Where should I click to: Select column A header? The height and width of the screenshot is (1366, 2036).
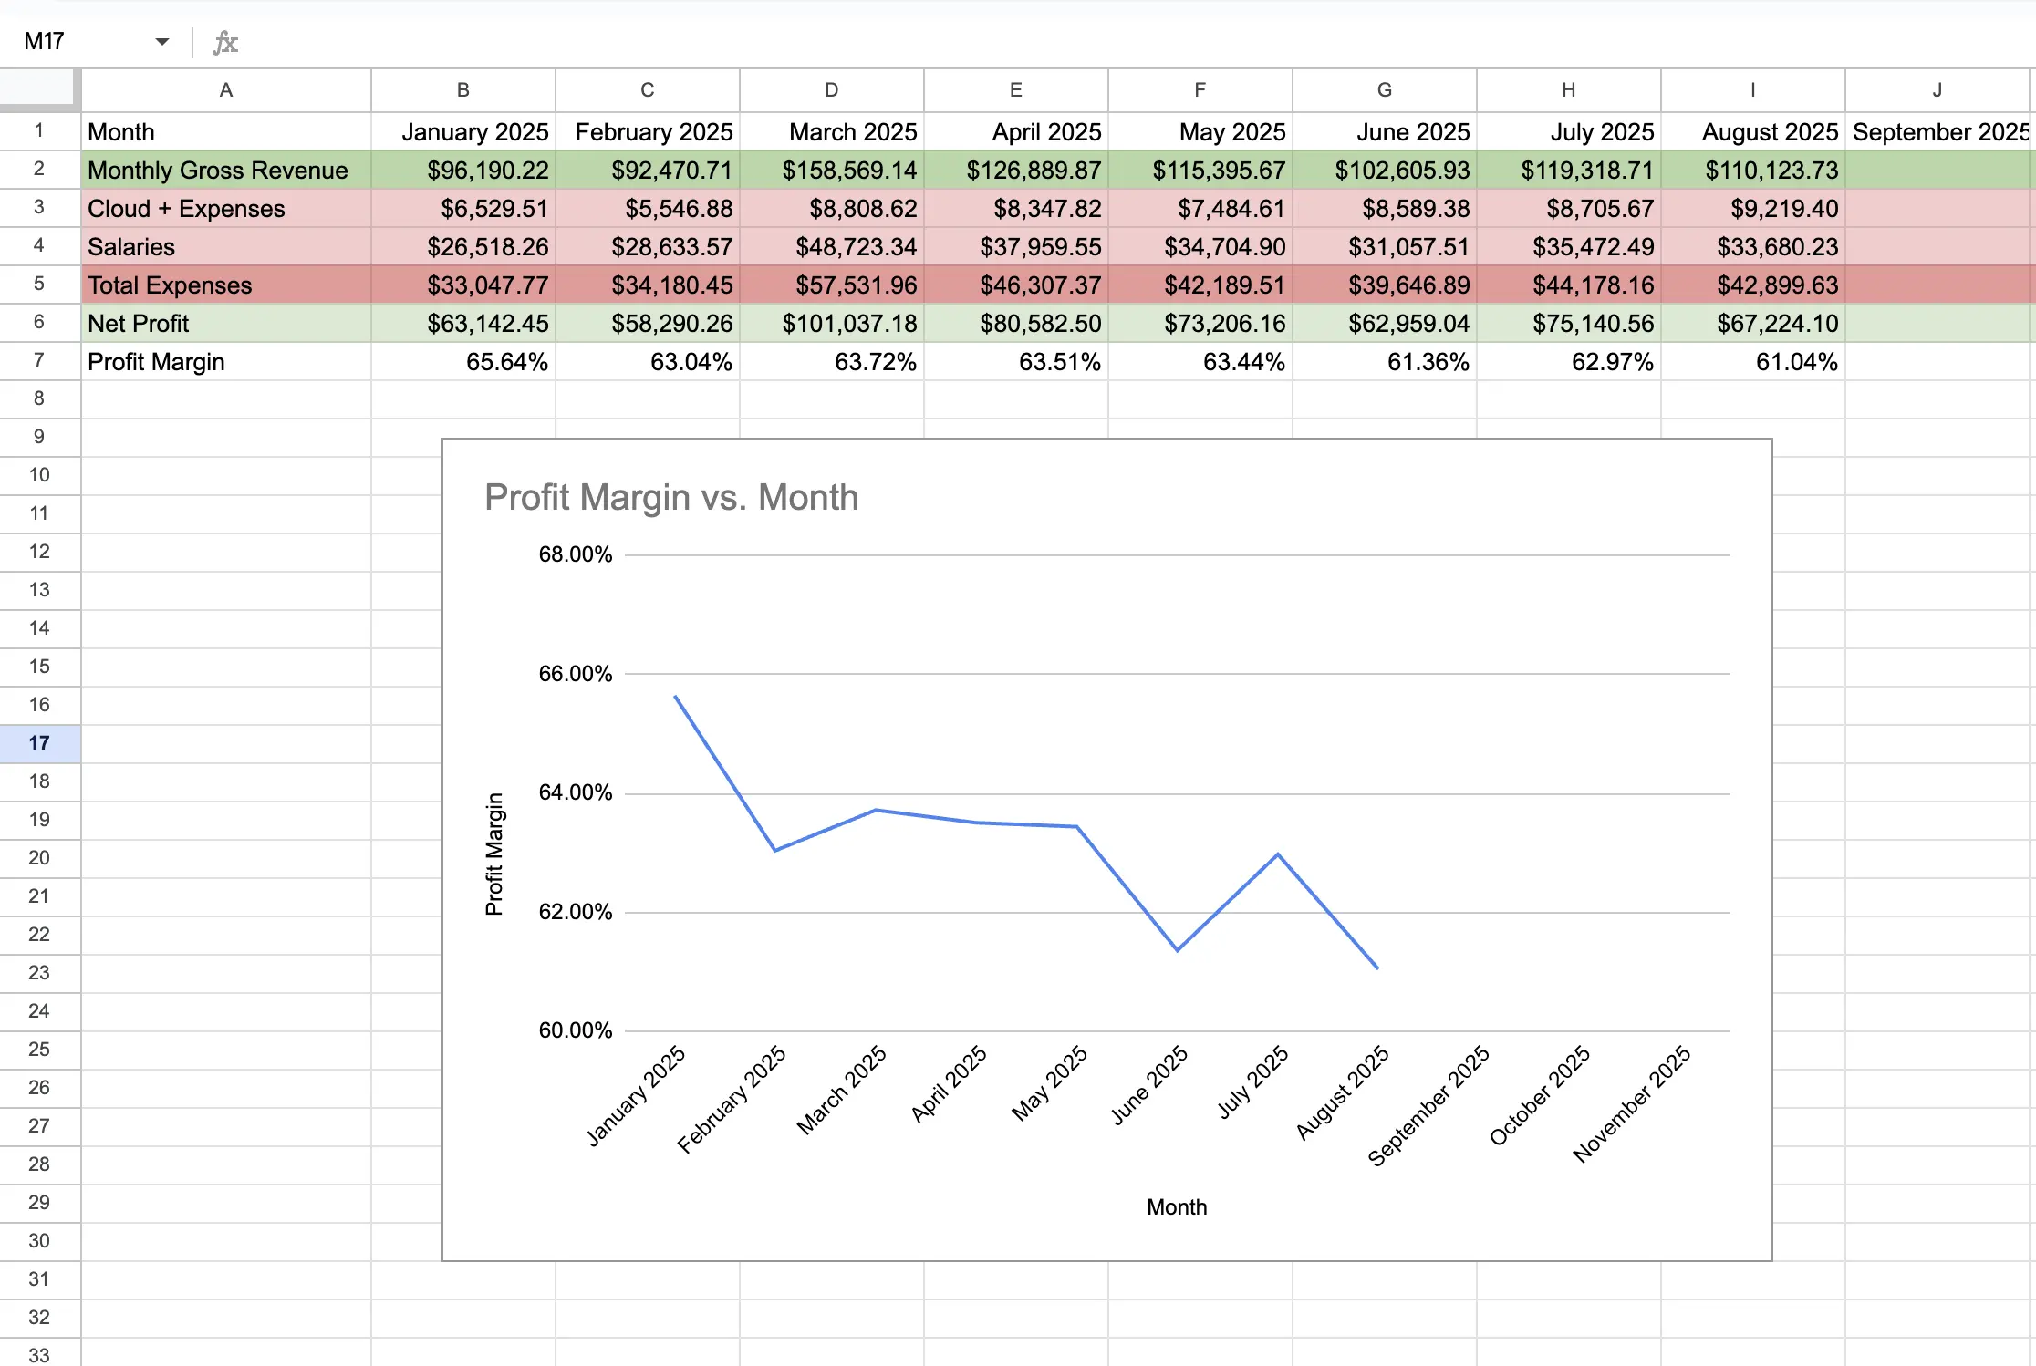(226, 89)
